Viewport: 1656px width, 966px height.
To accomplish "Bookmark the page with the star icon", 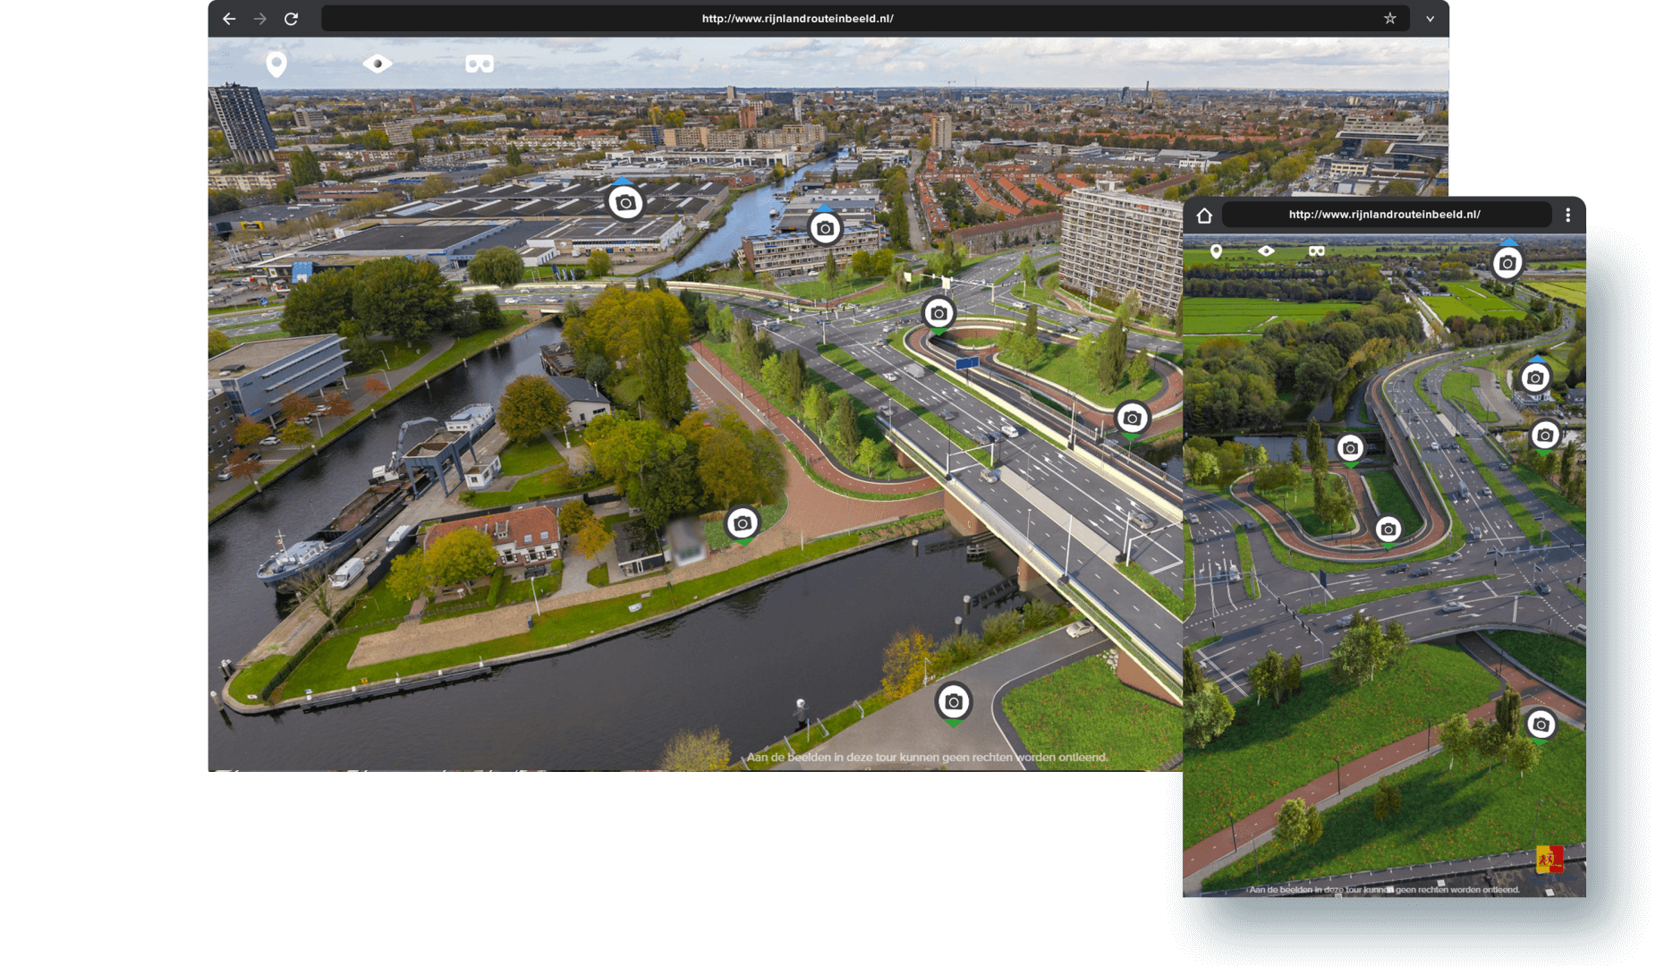I will pyautogui.click(x=1389, y=19).
